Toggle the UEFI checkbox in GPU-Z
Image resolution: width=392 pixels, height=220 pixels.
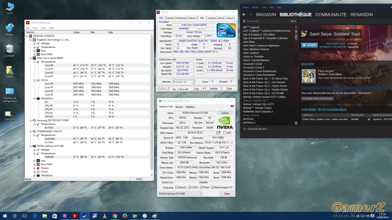(x=224, y=133)
